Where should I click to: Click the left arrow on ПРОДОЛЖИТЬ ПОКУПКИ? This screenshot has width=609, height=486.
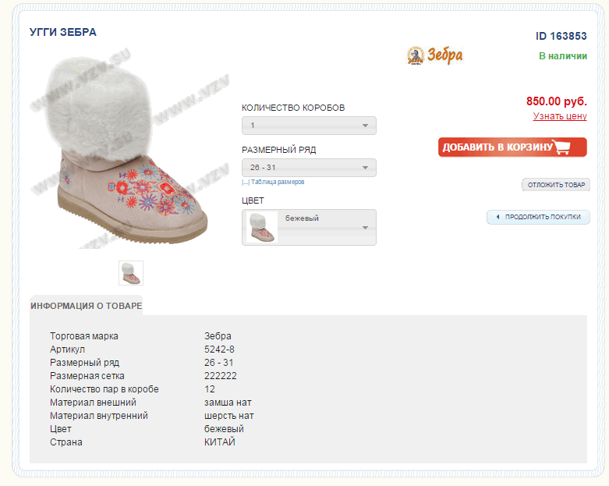tap(498, 217)
